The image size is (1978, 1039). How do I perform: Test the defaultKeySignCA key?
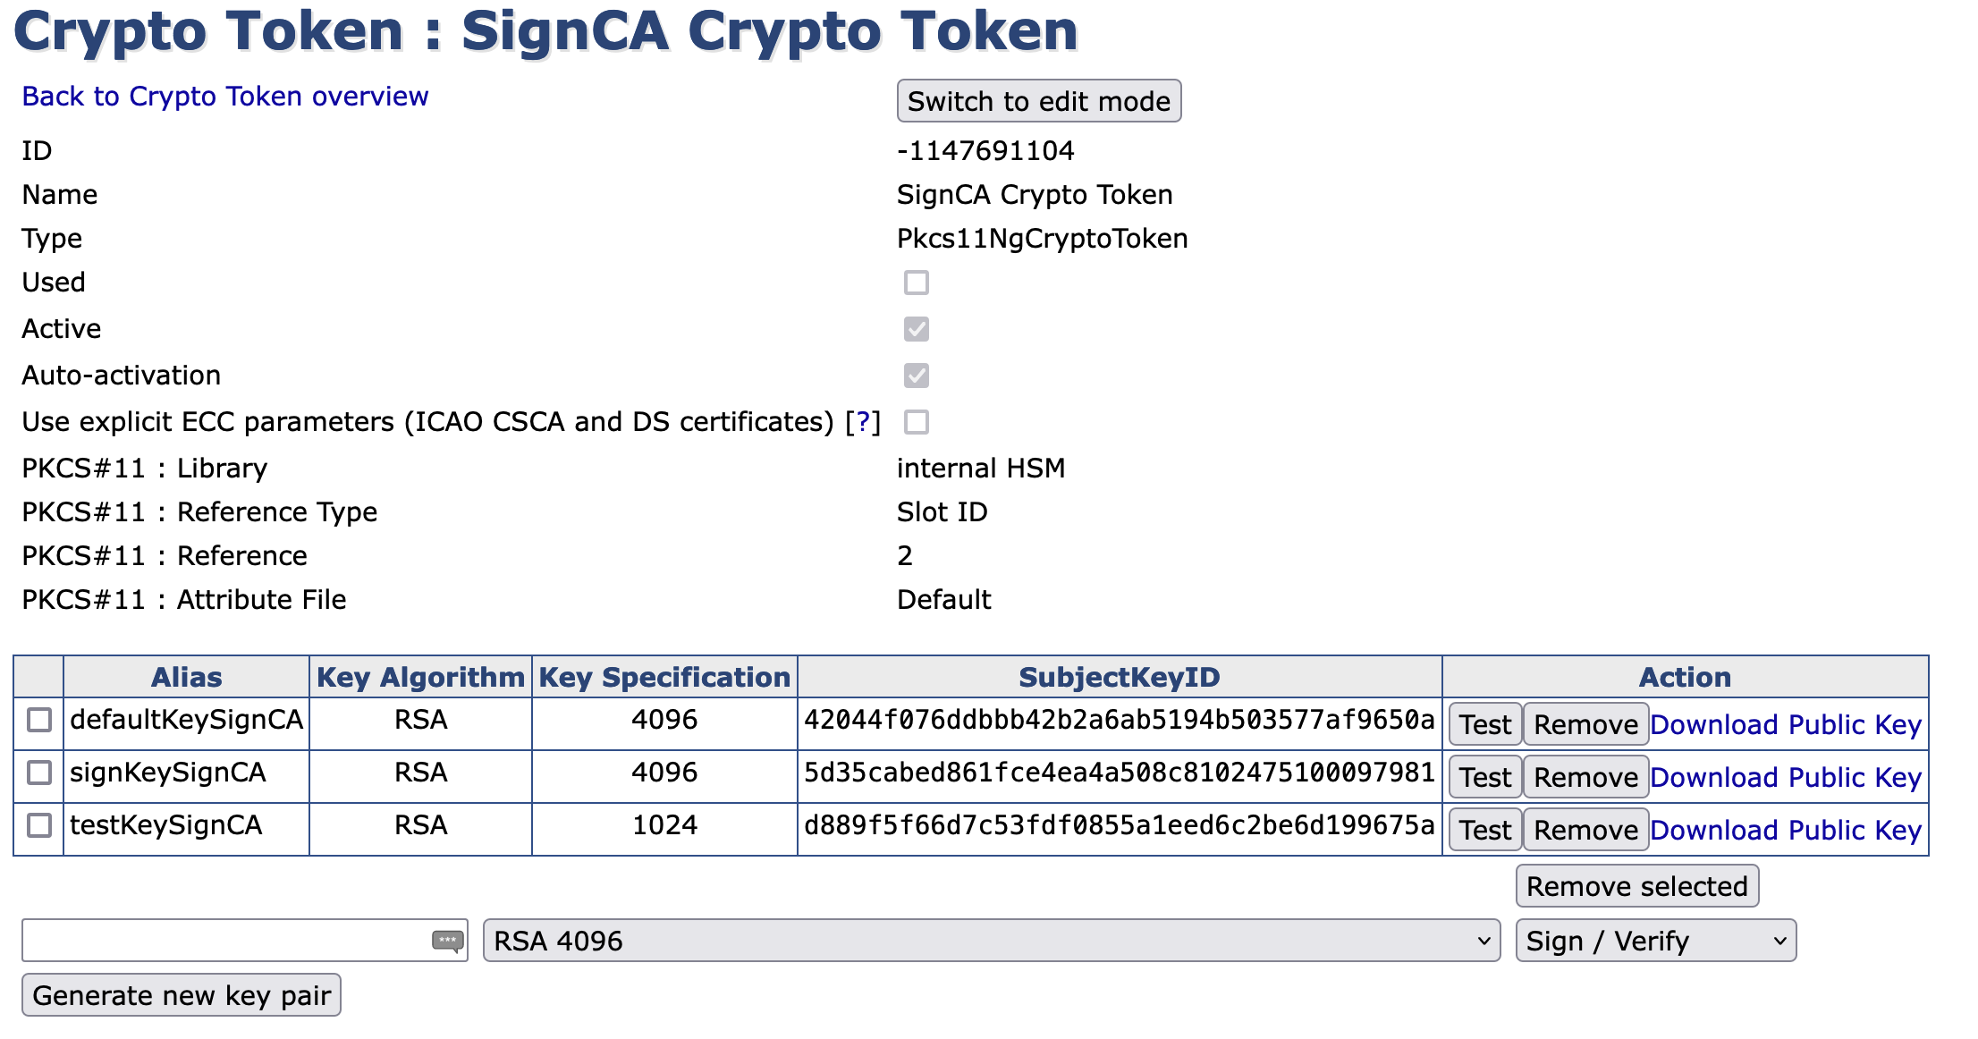click(x=1484, y=724)
